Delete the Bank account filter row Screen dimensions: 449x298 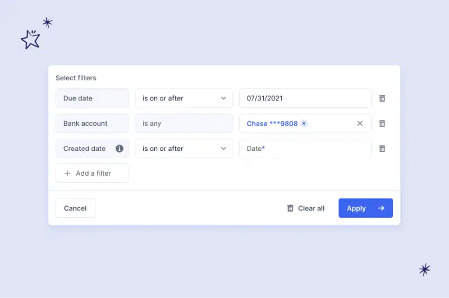click(x=382, y=123)
